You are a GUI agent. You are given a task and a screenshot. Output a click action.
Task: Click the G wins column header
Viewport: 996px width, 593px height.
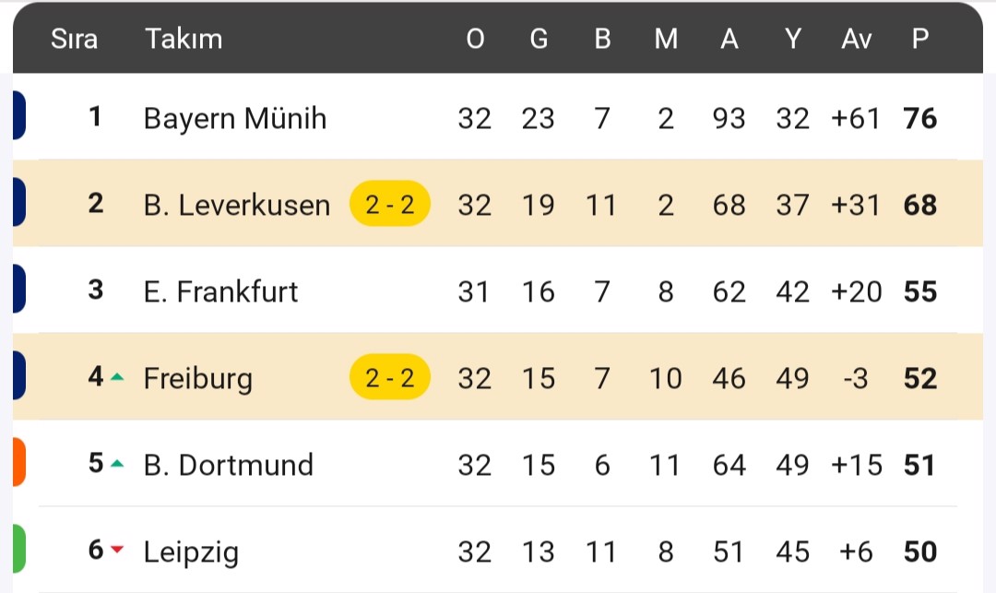[539, 39]
